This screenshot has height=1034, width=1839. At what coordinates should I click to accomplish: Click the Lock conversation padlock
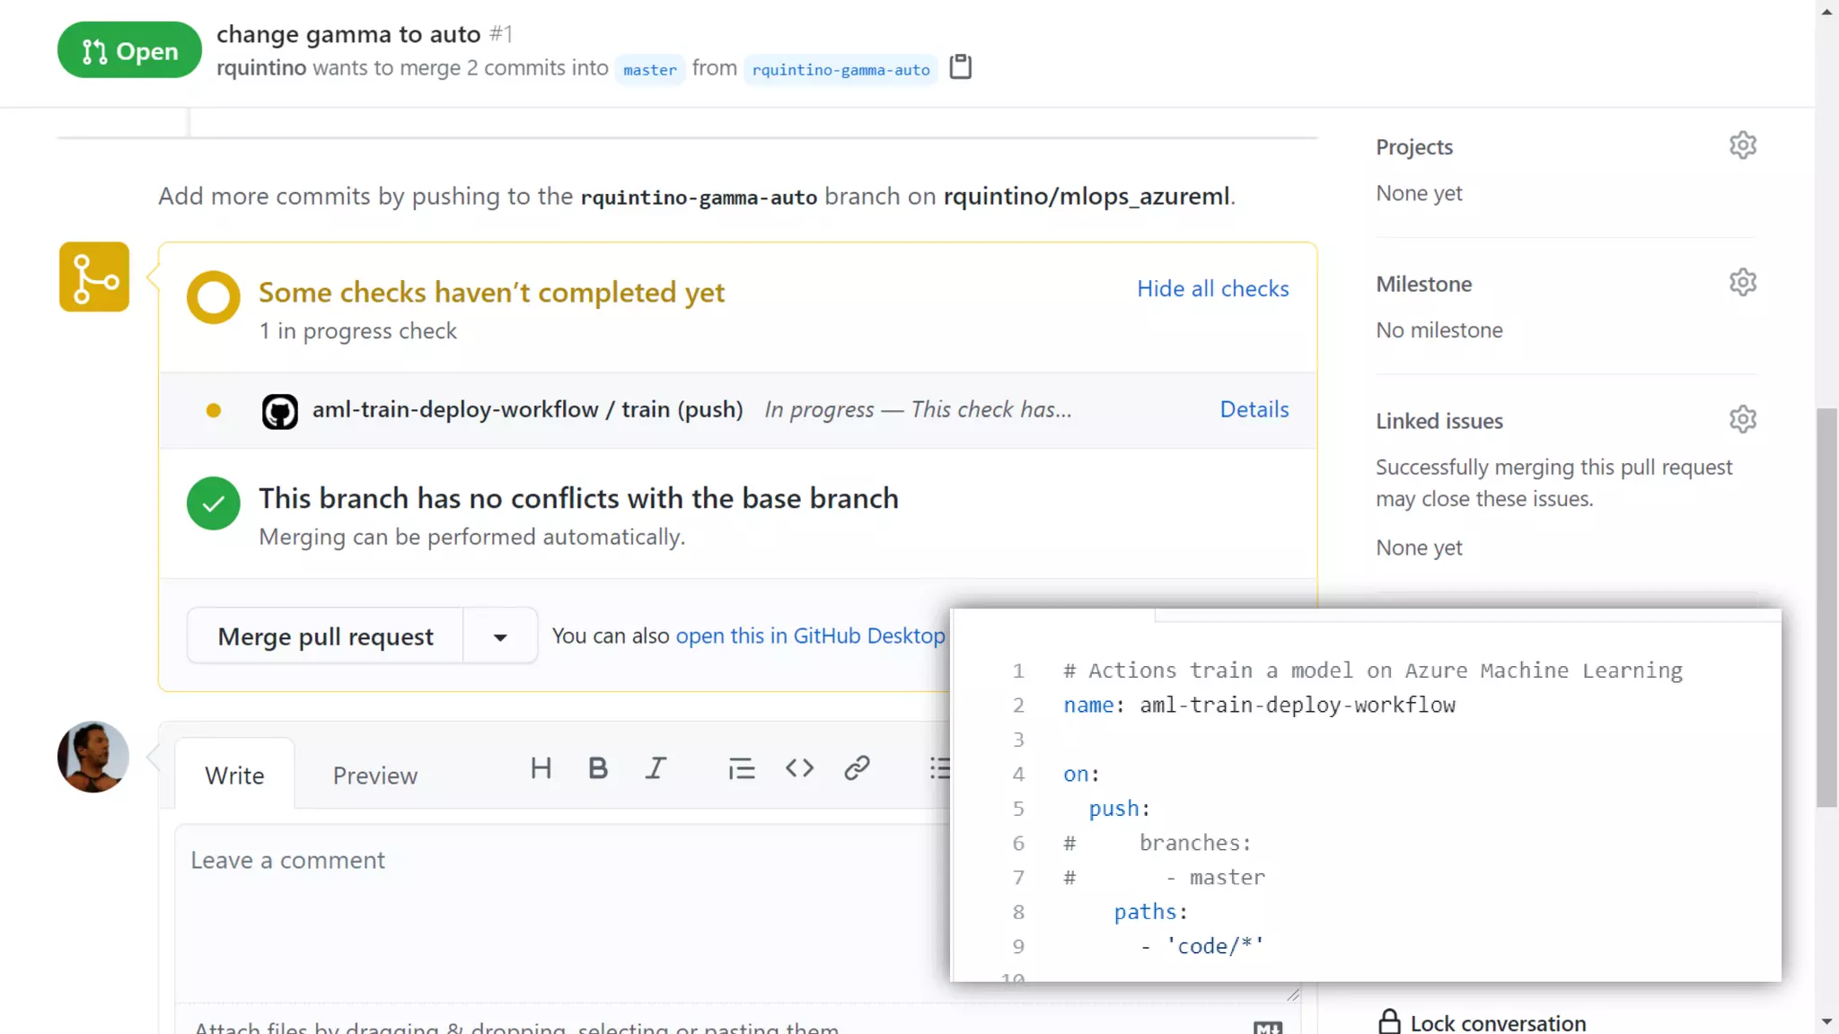coord(1389,1021)
